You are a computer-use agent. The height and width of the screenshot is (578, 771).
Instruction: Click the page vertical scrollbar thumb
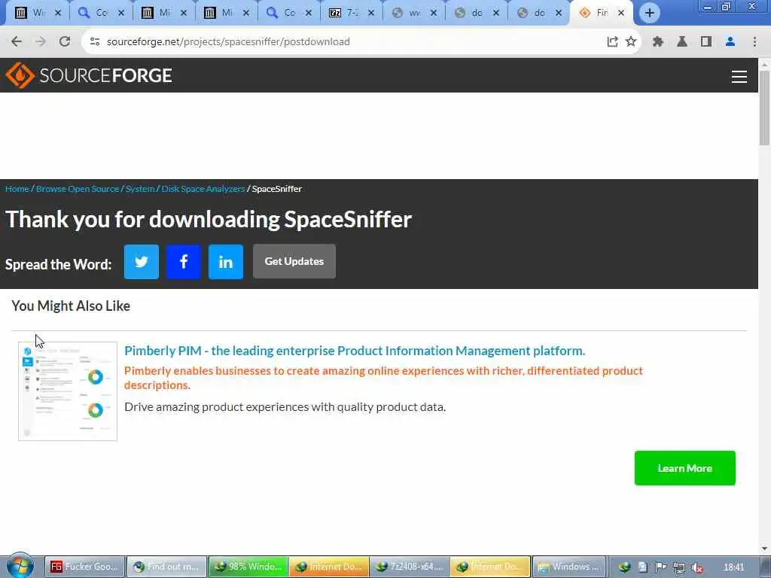(765, 108)
